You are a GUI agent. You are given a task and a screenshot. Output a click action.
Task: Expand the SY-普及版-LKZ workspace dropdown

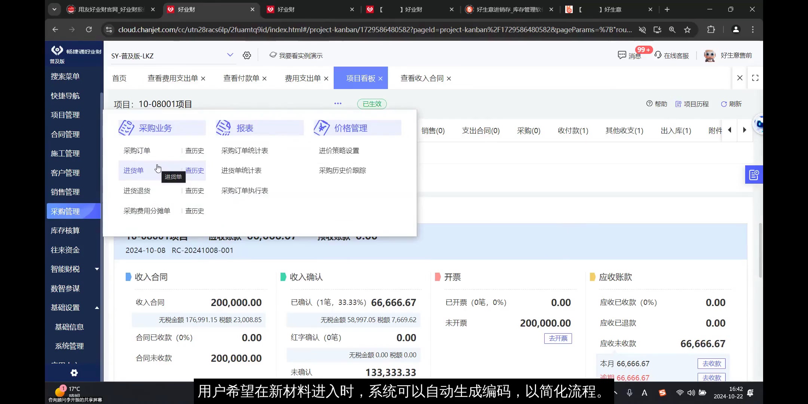(x=230, y=55)
